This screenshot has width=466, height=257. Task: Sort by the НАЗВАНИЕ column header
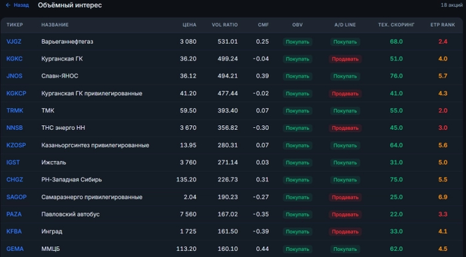55,25
